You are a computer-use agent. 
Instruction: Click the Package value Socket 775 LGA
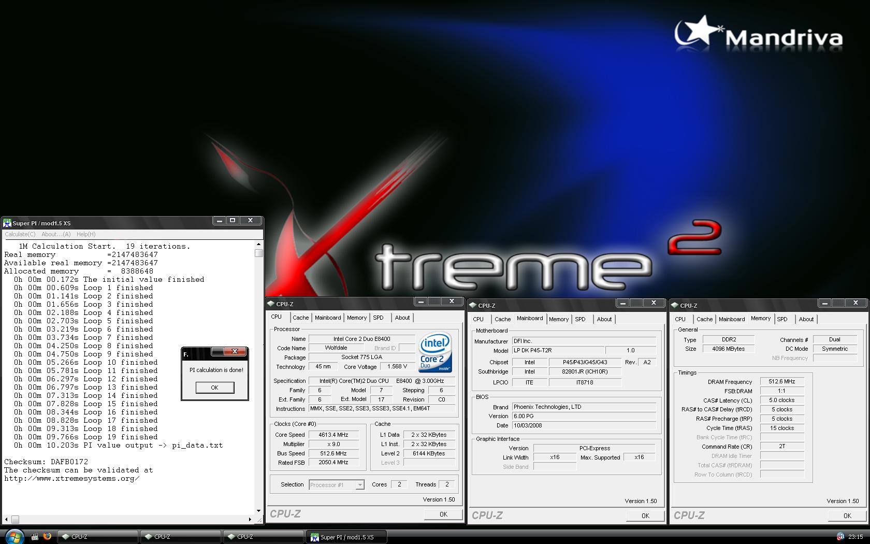tap(362, 357)
